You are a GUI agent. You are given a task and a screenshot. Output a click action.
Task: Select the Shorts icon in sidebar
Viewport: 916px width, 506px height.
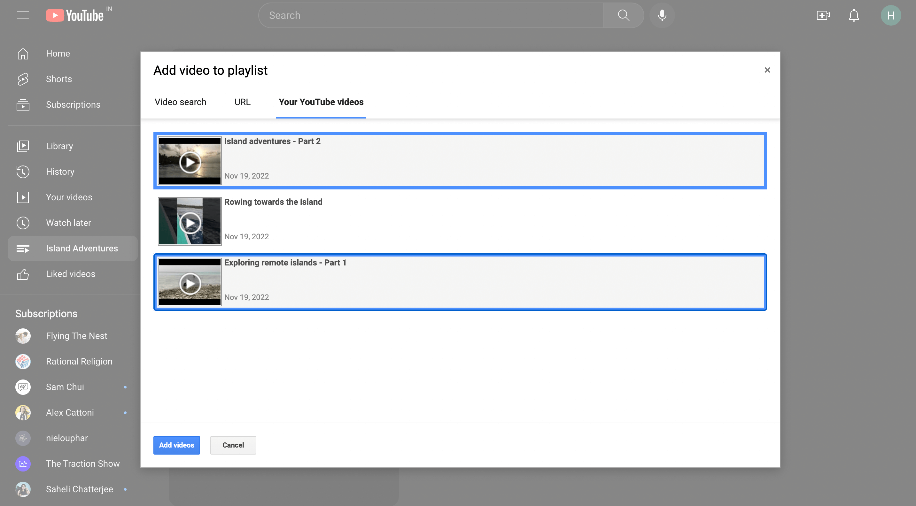(23, 79)
